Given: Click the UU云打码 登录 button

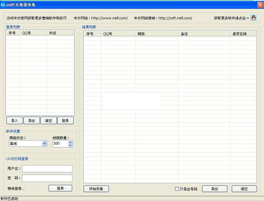Looking at the screenshot, I should [60, 188].
